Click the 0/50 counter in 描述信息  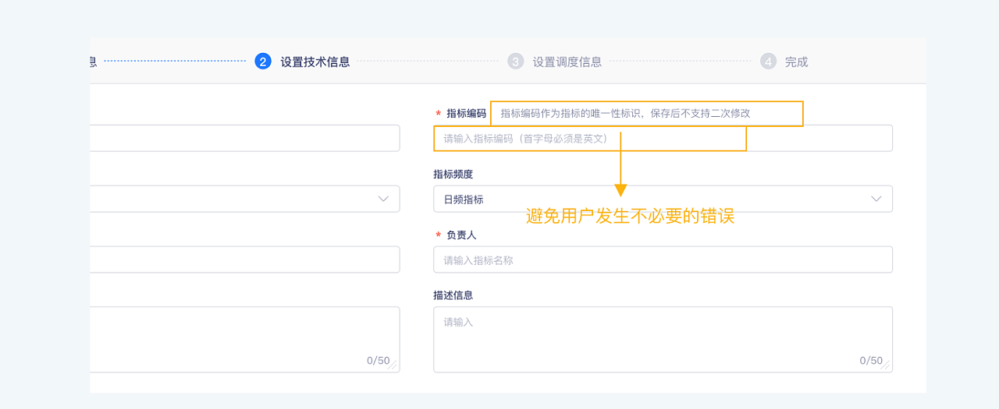870,361
